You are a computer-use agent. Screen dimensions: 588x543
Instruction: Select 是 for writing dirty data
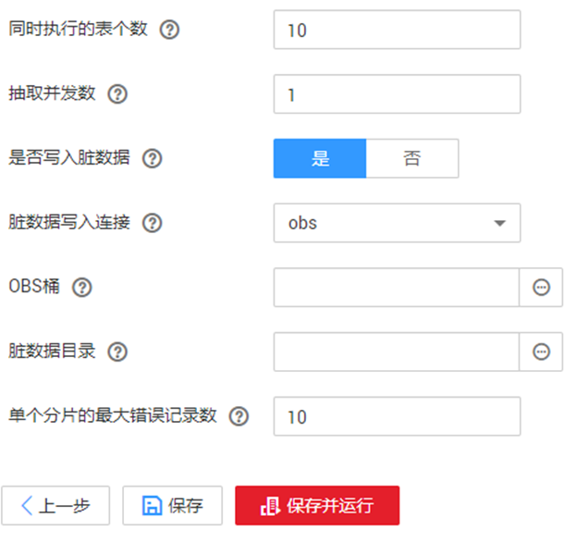320,158
